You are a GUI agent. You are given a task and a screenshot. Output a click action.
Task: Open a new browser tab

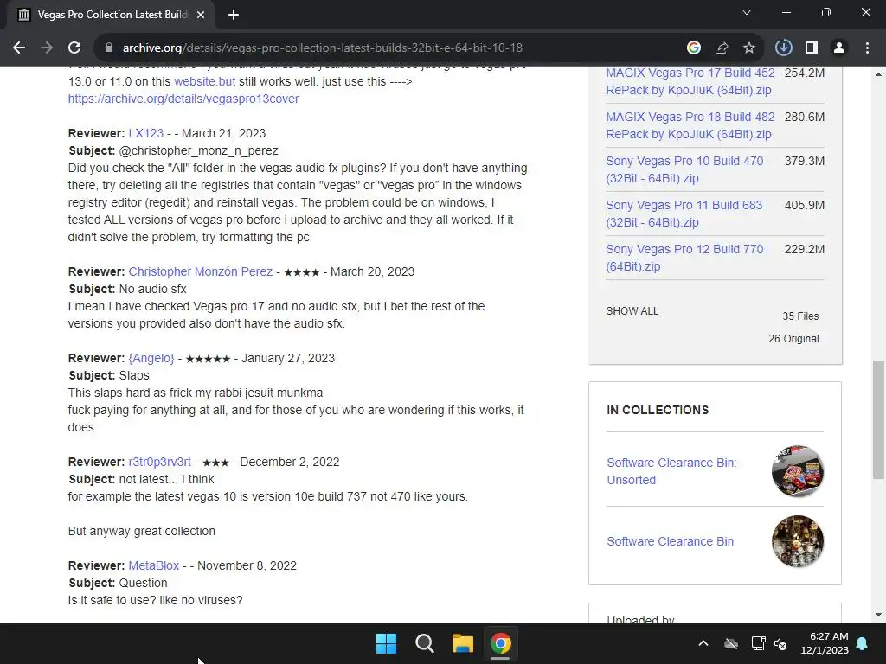click(x=234, y=15)
